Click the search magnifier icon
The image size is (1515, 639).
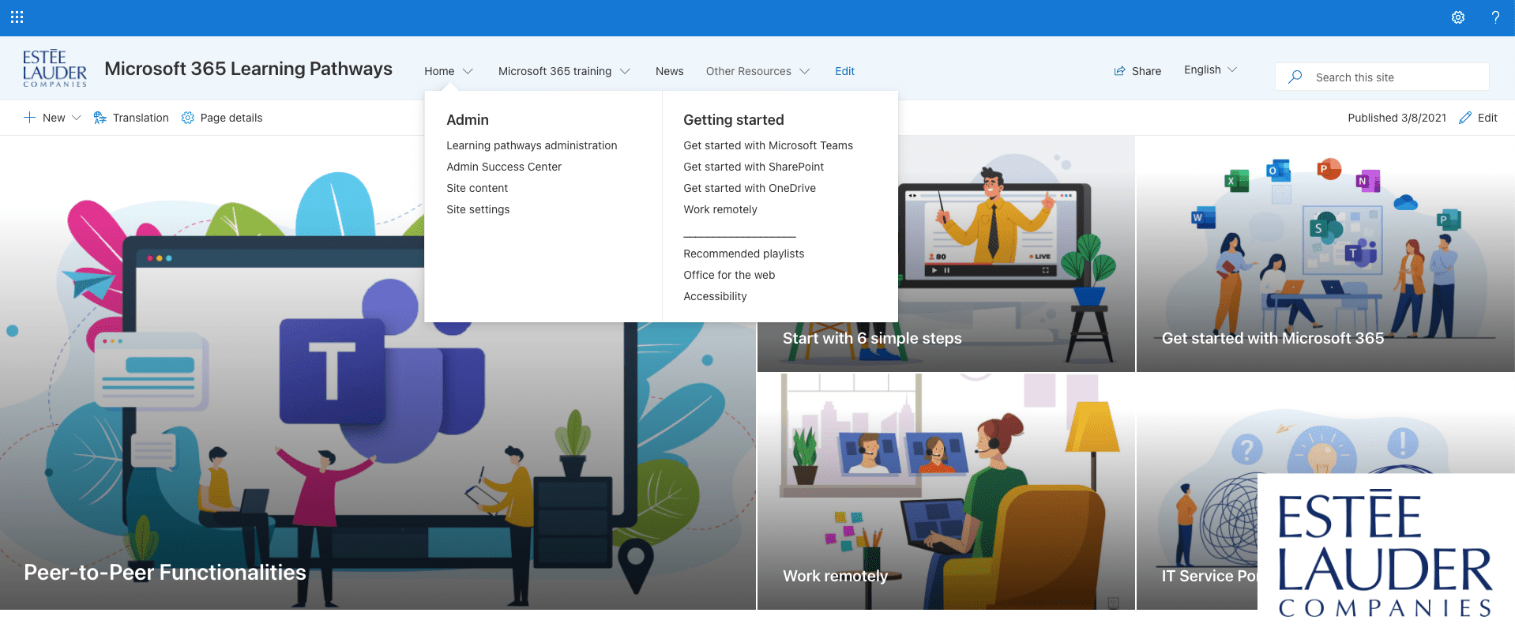pyautogui.click(x=1295, y=77)
